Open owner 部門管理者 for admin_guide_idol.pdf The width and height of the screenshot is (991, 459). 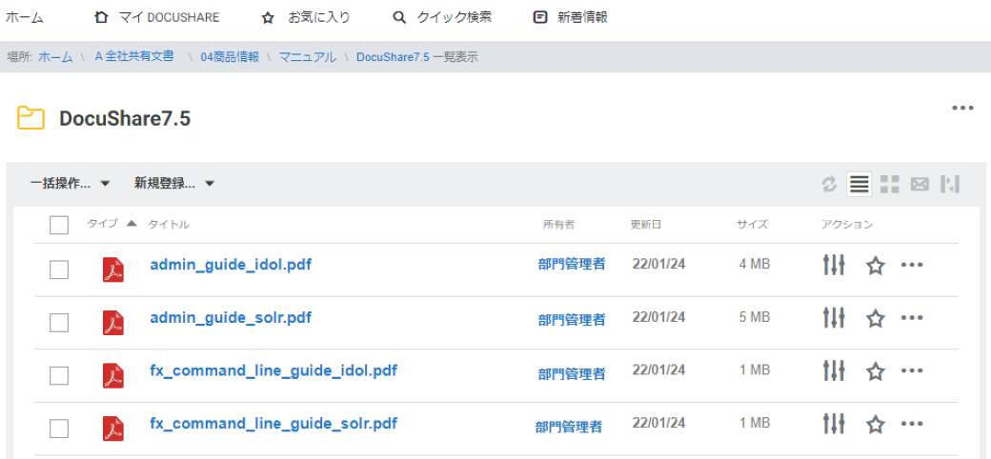coord(572,265)
